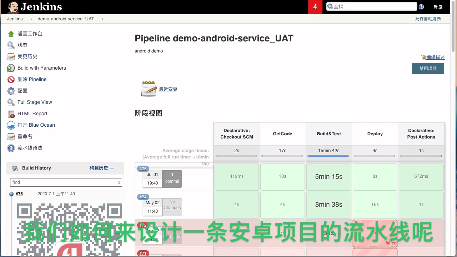Click the Build&Test 8min 38s cell

click(329, 205)
